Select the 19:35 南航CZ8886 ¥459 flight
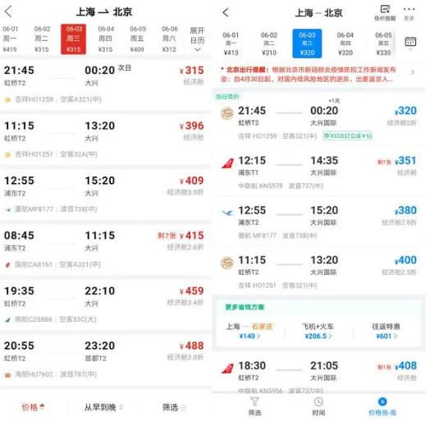 pos(105,304)
